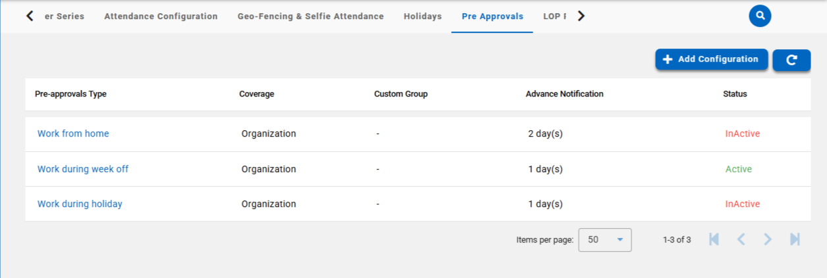The image size is (827, 278).
Task: Select the Pre Approvals tab
Action: (493, 16)
